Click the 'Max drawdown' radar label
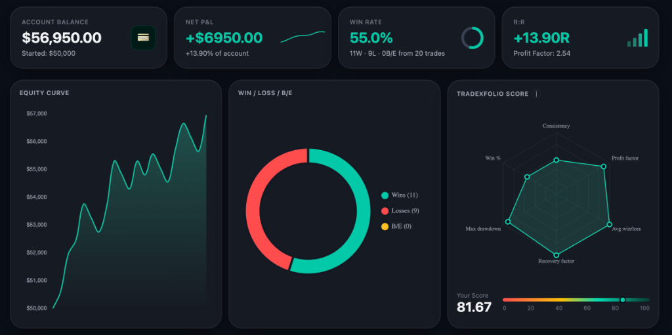This screenshot has height=335, width=672. click(484, 229)
